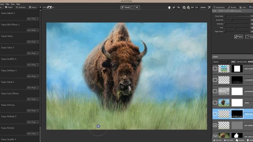Click the Redo arrow icon

178,7
